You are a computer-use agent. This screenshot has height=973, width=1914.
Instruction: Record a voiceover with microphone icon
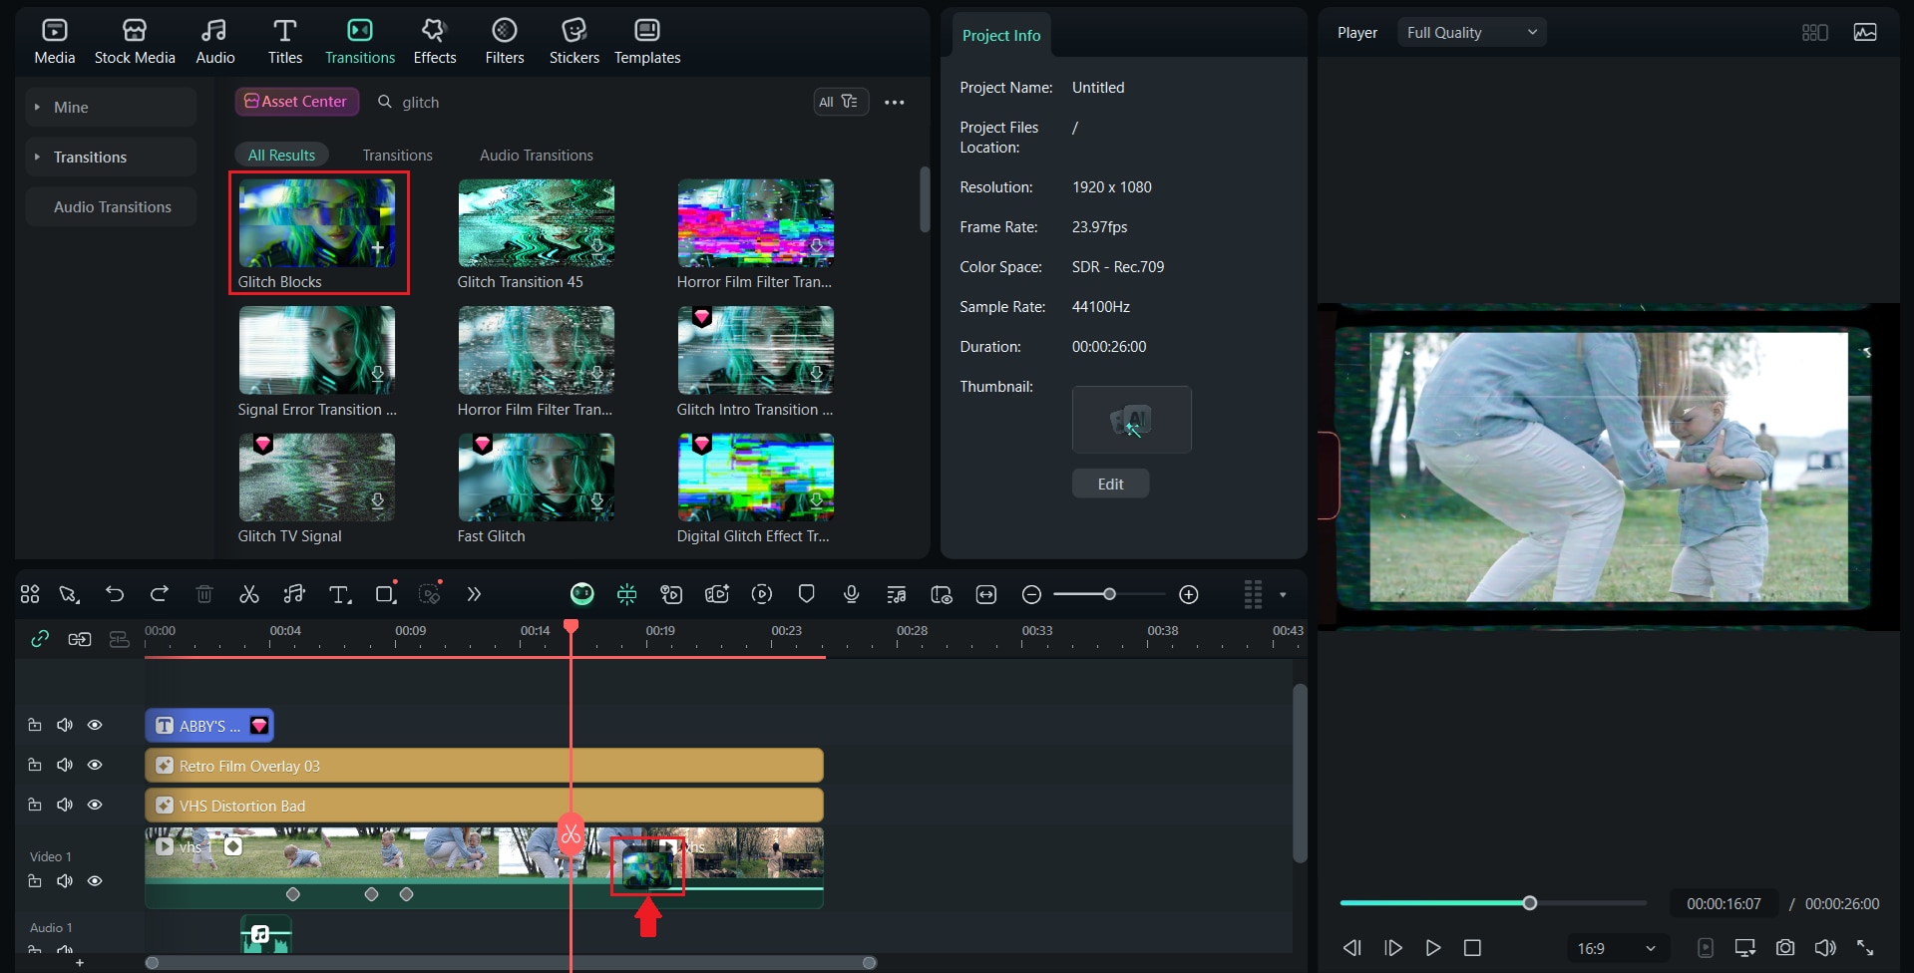851,594
